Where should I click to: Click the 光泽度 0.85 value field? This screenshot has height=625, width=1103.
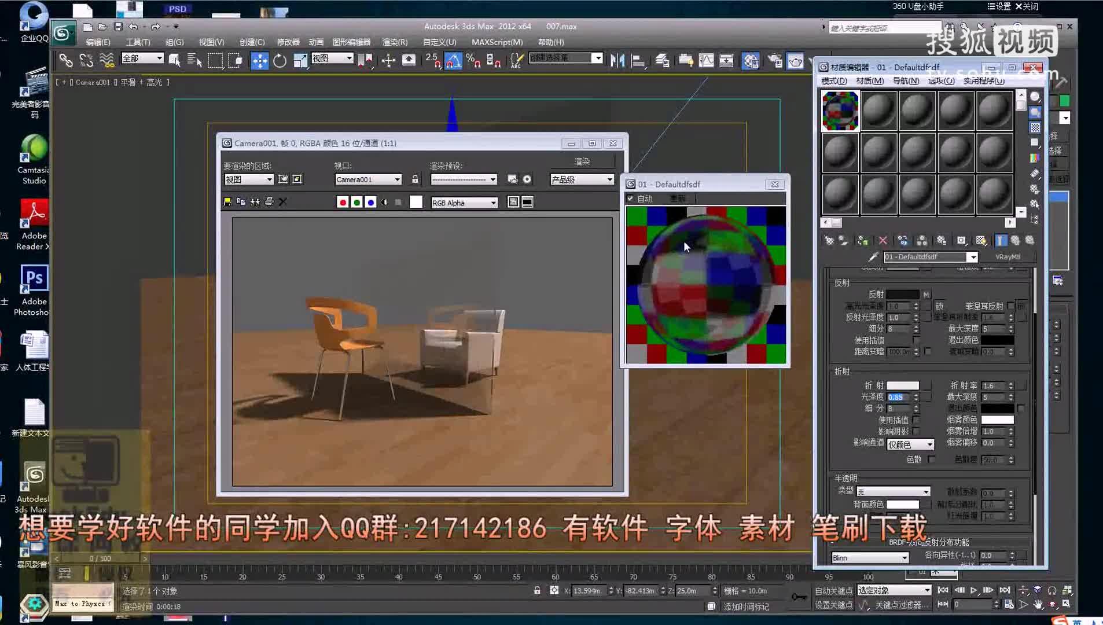[899, 397]
